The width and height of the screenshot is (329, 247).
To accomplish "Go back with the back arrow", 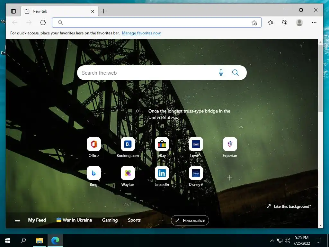I will click(15, 23).
